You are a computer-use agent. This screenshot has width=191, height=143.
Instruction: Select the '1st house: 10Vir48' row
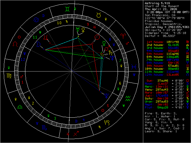(x=168, y=42)
